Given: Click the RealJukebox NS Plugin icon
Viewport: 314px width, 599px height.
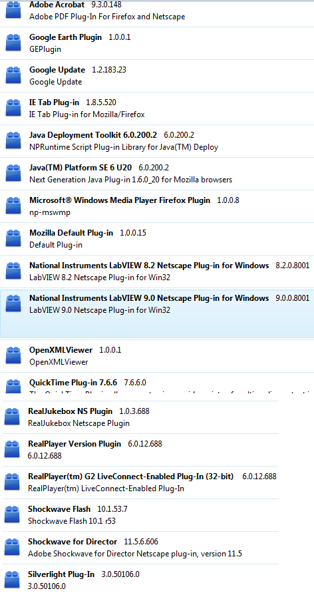Looking at the screenshot, I should (x=12, y=417).
